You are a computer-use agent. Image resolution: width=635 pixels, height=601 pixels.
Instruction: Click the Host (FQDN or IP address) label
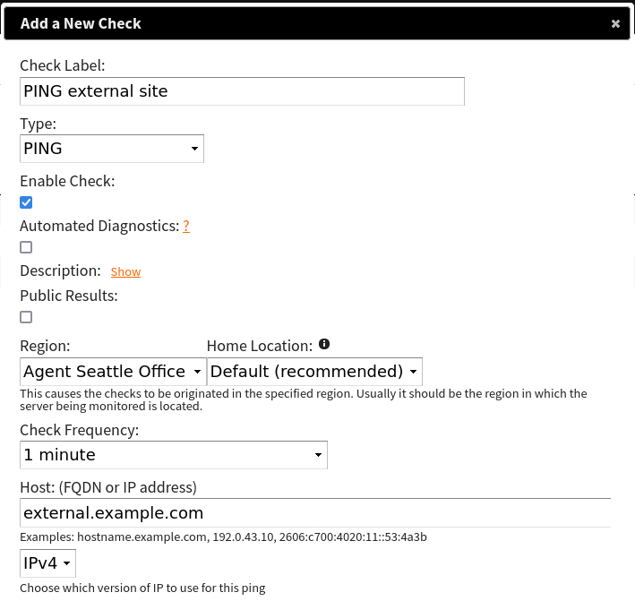[x=108, y=487]
